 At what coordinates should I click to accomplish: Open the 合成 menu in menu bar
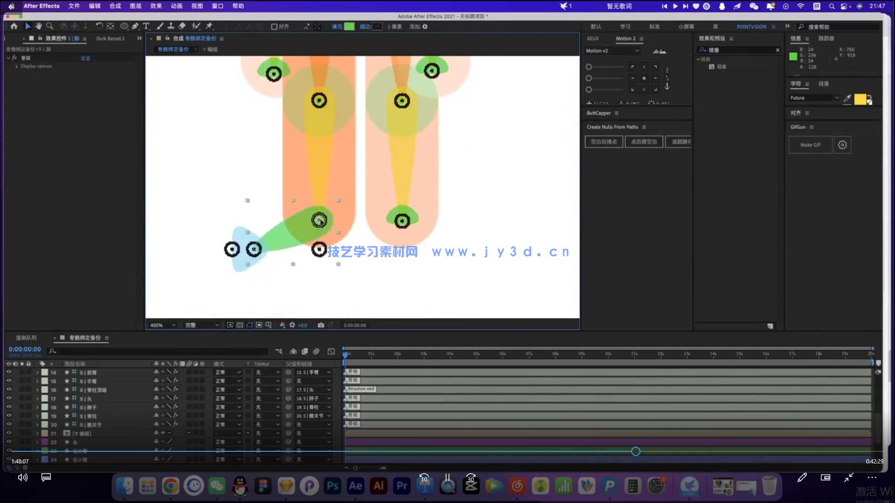point(115,6)
